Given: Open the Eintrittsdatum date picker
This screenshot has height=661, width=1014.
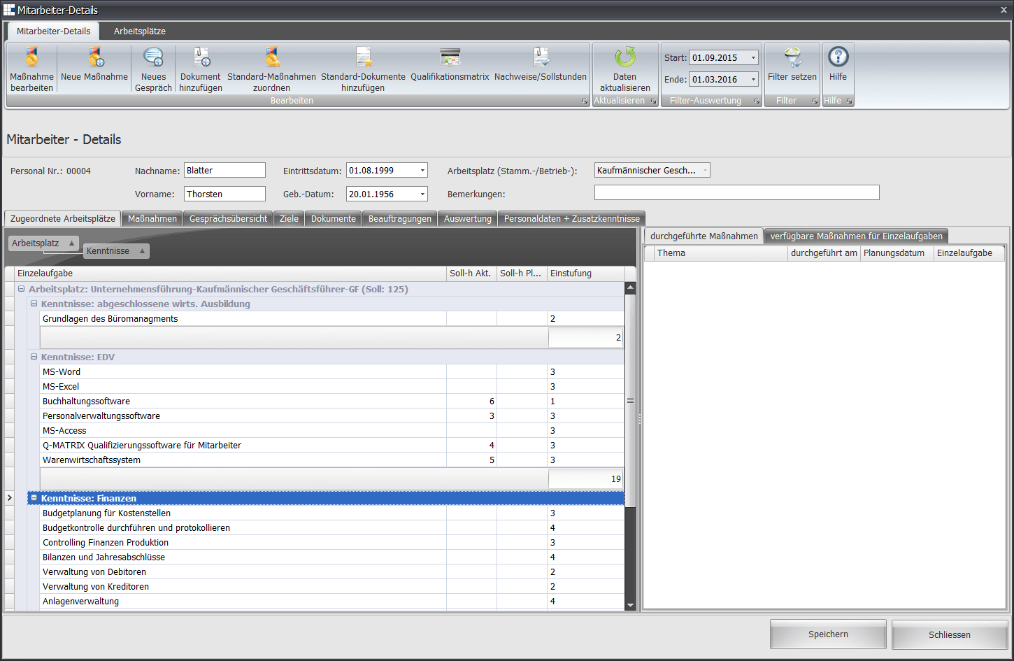Looking at the screenshot, I should pos(422,171).
